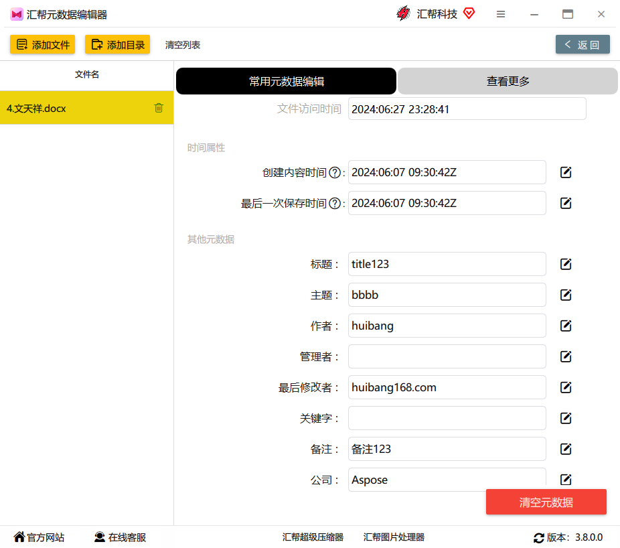This screenshot has width=620, height=548.
Task: Click the edit icon next to 管理者
Action: [566, 356]
